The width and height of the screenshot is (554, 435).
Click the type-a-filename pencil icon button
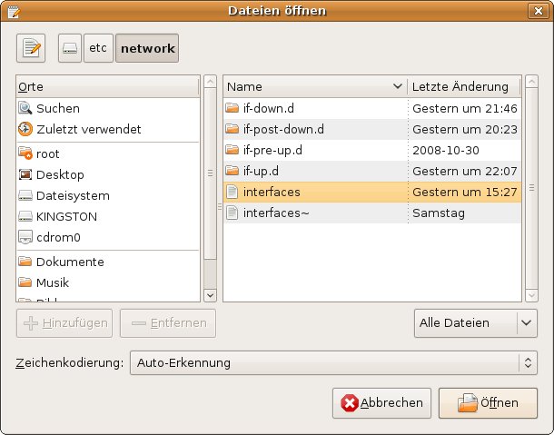click(x=30, y=49)
